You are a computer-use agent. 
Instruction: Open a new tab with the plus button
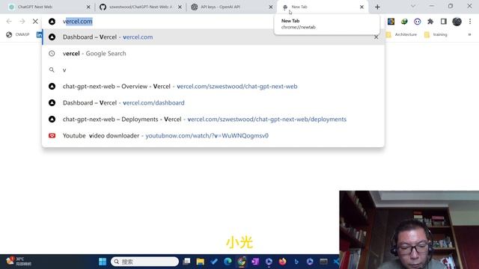377,7
